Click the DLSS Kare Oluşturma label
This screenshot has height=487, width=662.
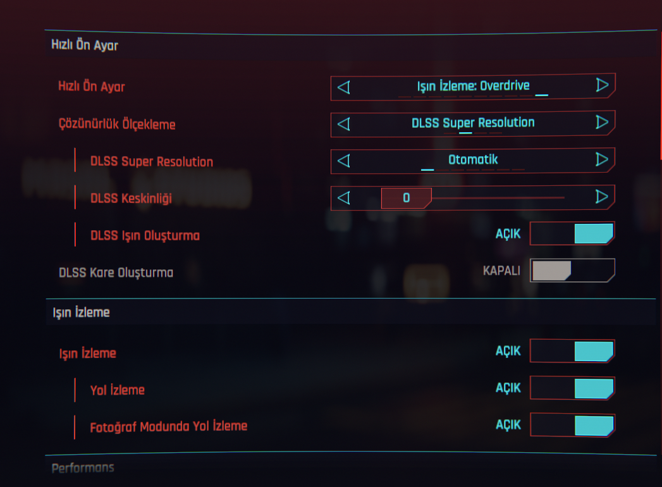[x=116, y=273]
